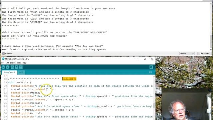
Task: Click the Upload arrow icon
Action: 8,67
